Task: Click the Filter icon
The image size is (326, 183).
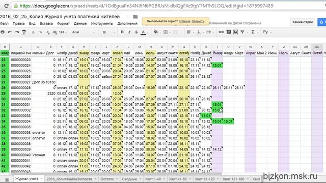Action: [x=242, y=32]
